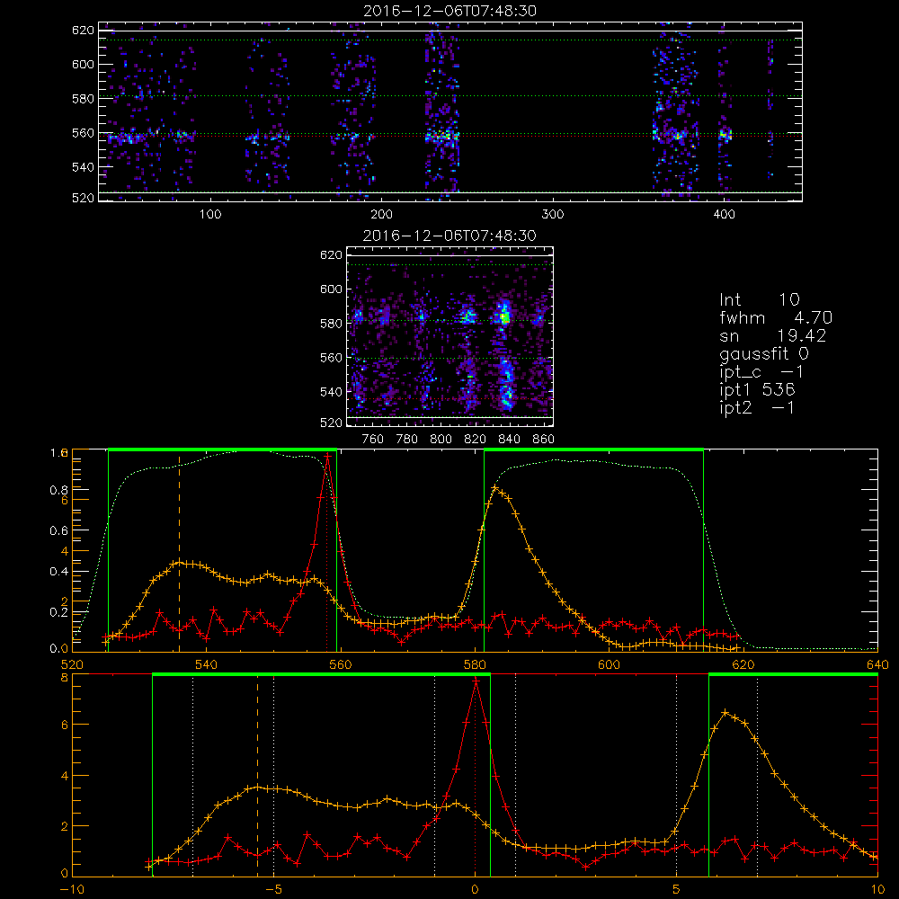This screenshot has height=899, width=899.
Task: Click the timestamp title above the wide spectrogram
Action: click(x=449, y=11)
